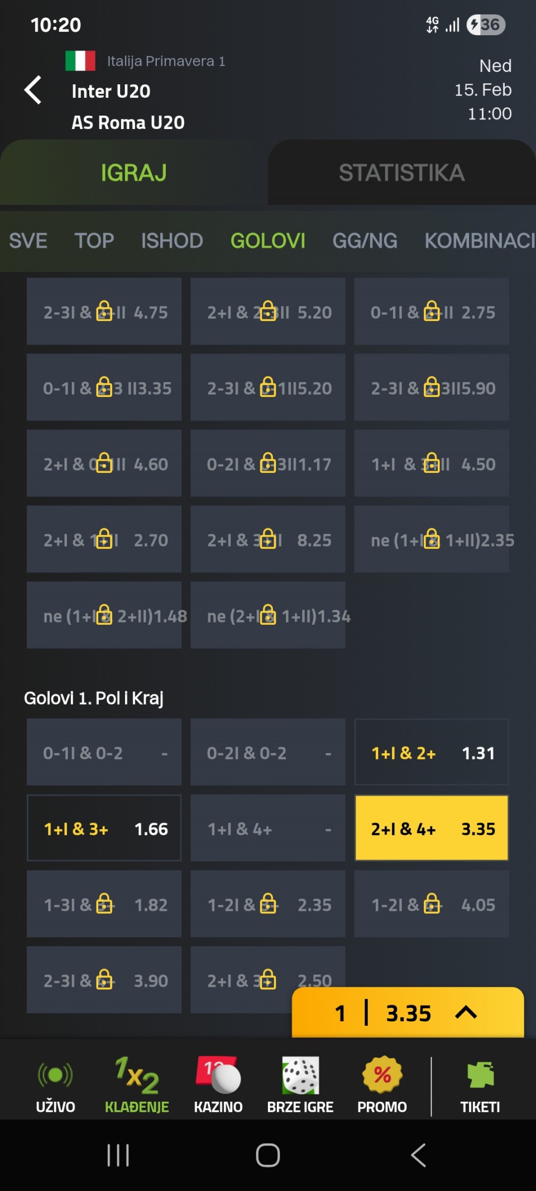Open the Promo percent badge icon

click(382, 1075)
